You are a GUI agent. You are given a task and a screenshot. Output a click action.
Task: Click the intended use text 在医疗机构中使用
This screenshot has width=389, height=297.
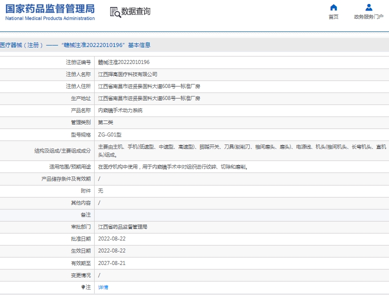tap(173, 166)
